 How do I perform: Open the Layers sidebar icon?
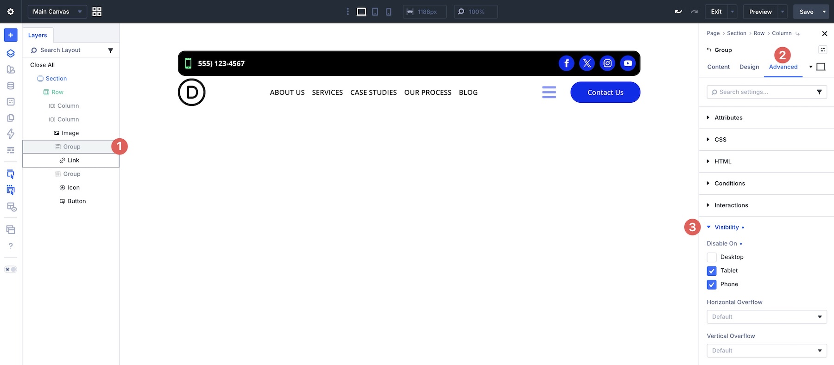point(11,53)
